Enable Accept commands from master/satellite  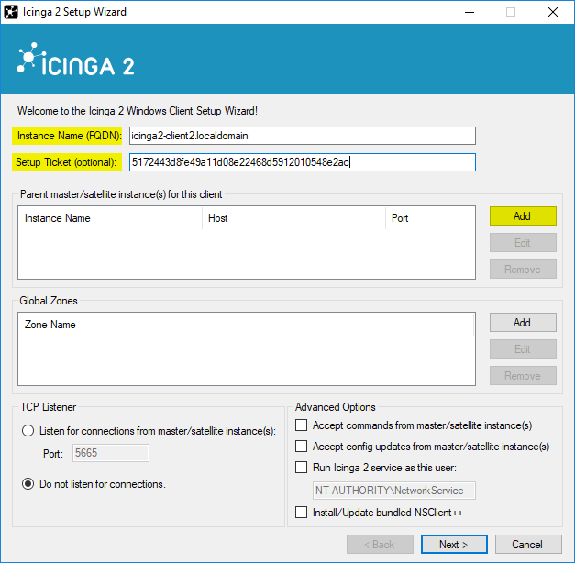(301, 425)
